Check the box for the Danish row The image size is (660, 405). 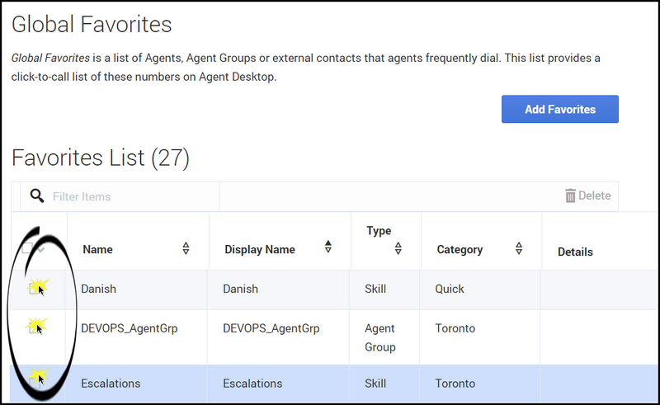34,289
